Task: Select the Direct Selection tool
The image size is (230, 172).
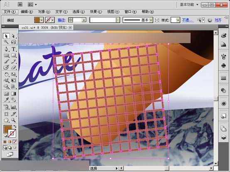Action: [13, 36]
